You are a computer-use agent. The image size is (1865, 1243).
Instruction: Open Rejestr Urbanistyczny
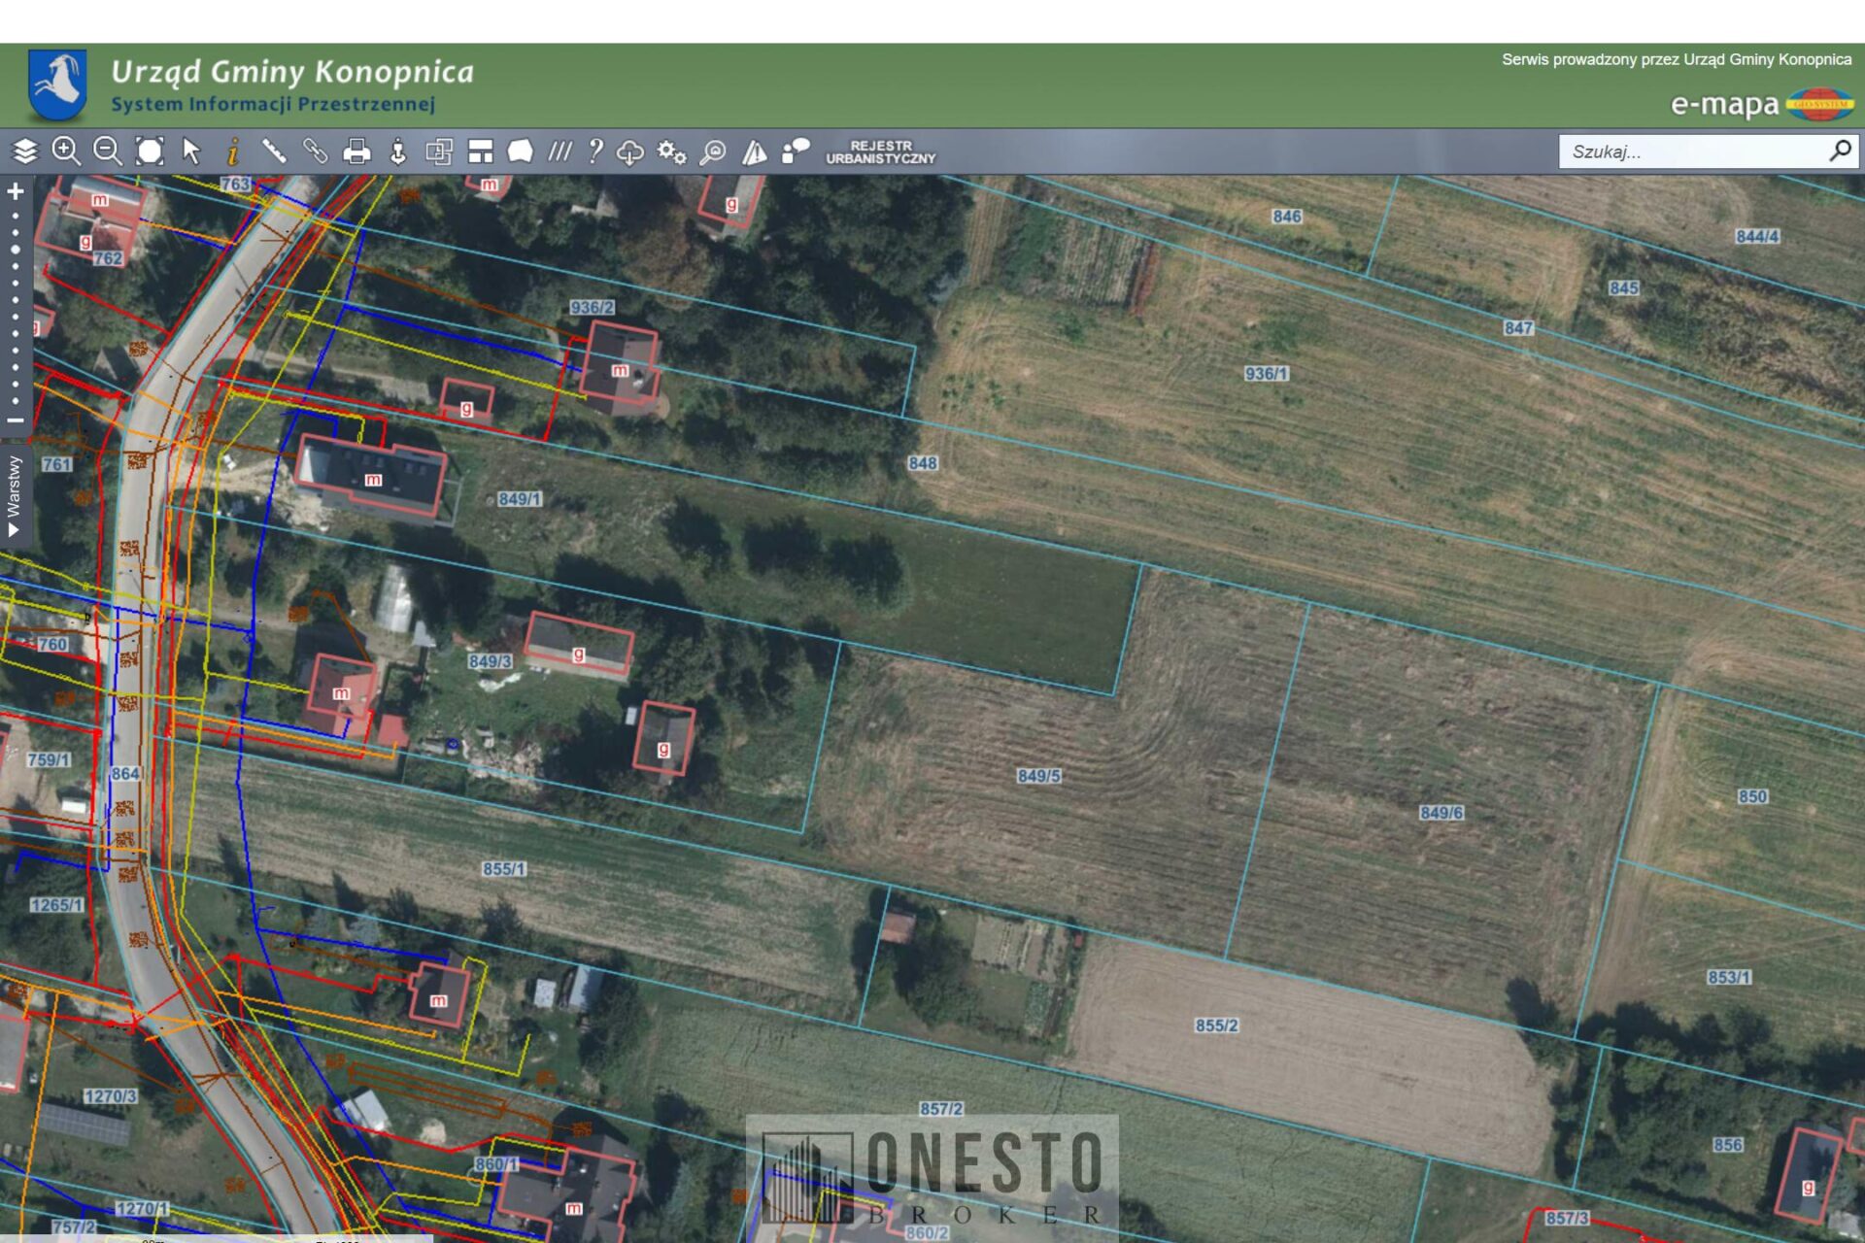[880, 152]
